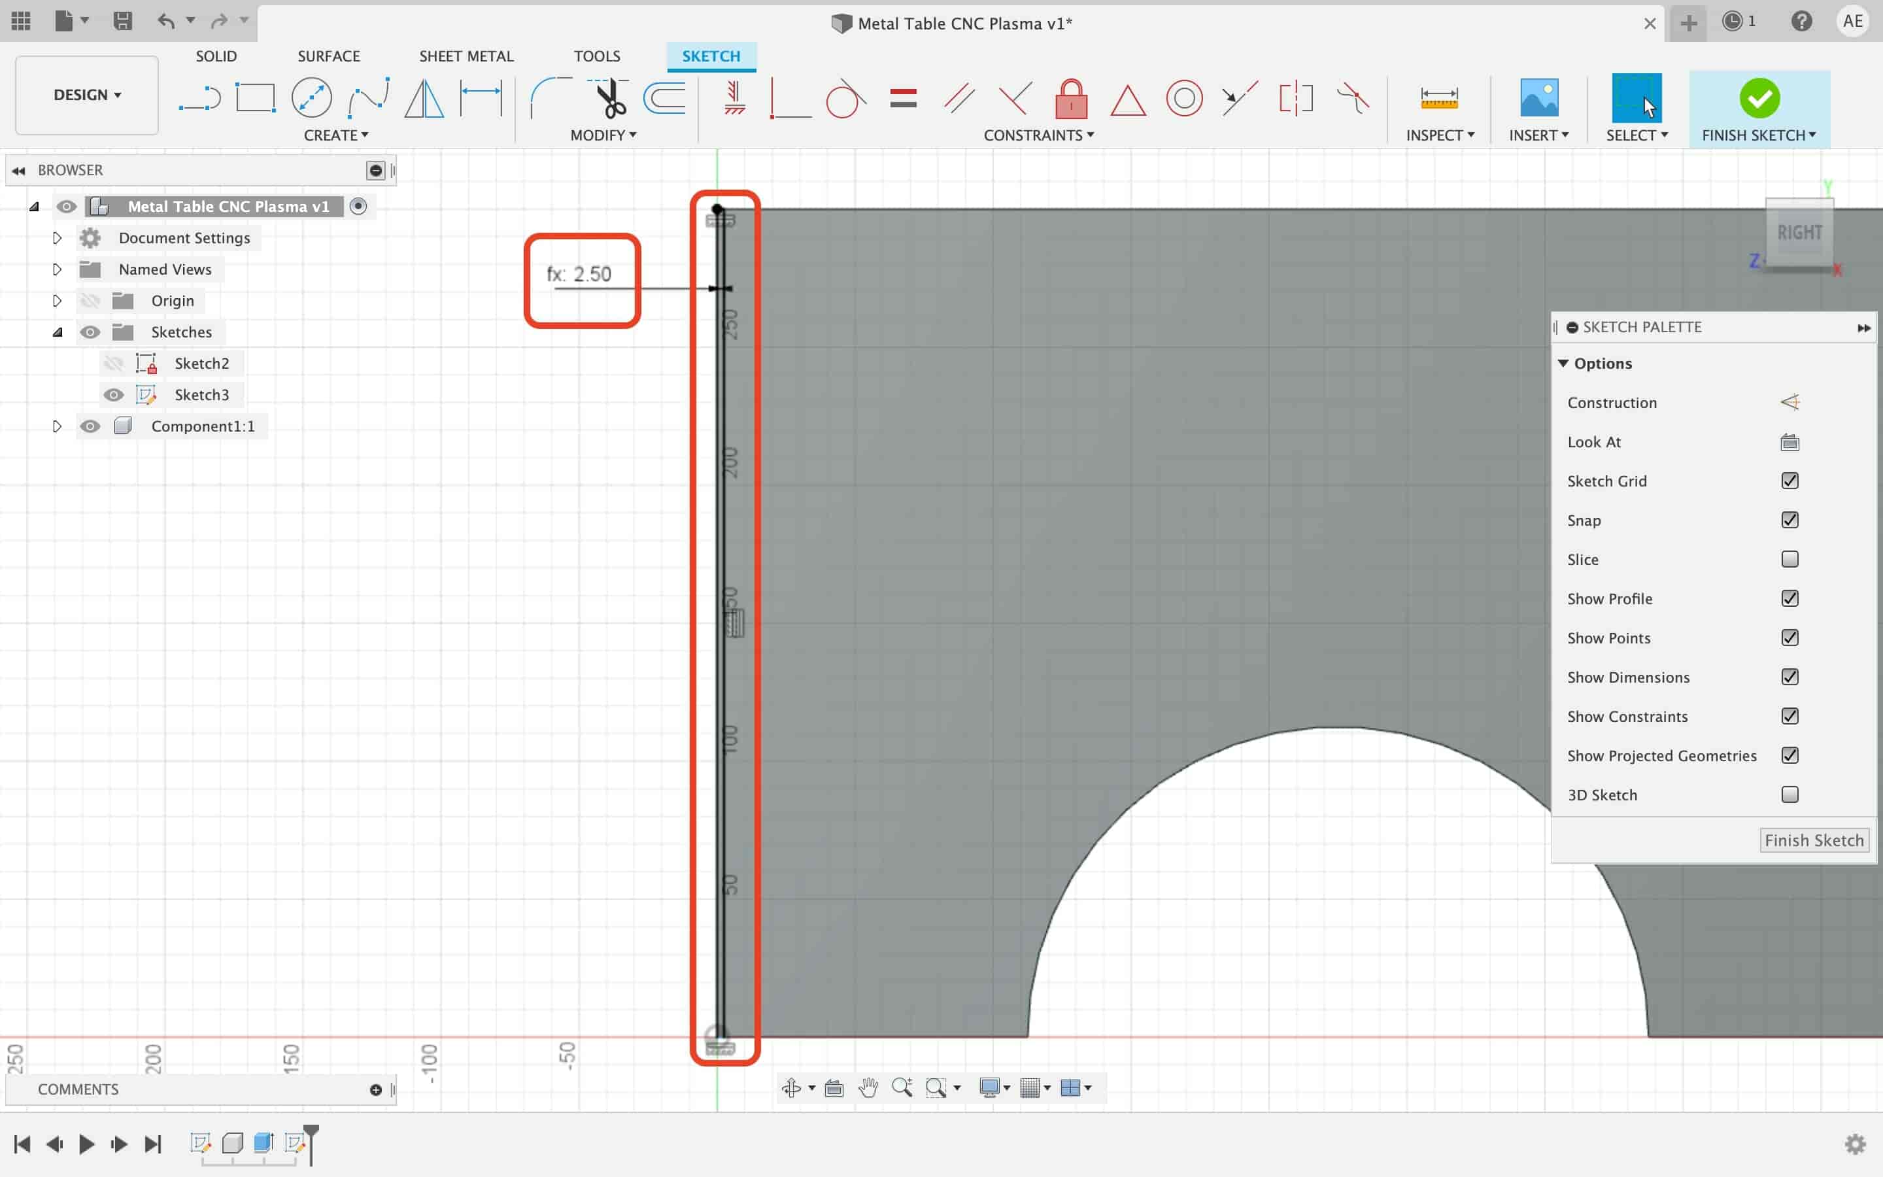The image size is (1883, 1177).
Task: Apply the Collinear constraint
Action: point(1240,98)
